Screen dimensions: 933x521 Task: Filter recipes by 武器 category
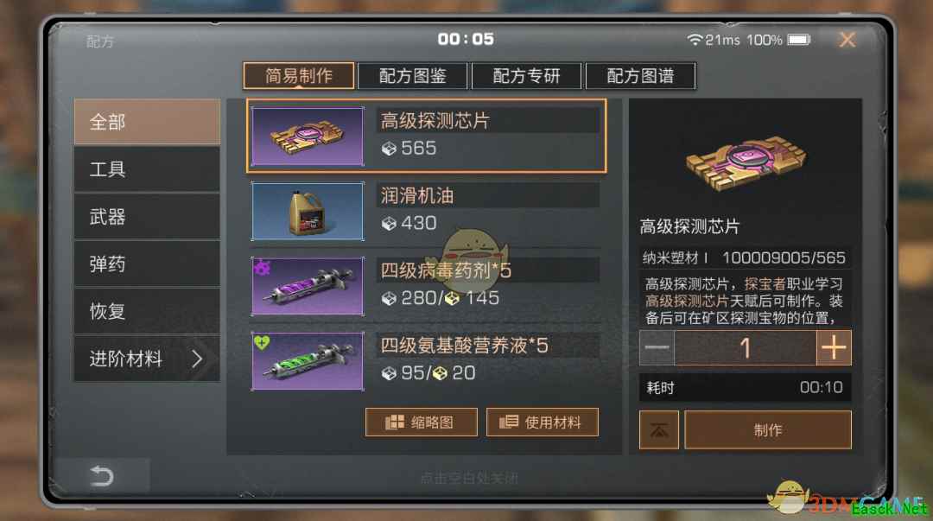[147, 217]
